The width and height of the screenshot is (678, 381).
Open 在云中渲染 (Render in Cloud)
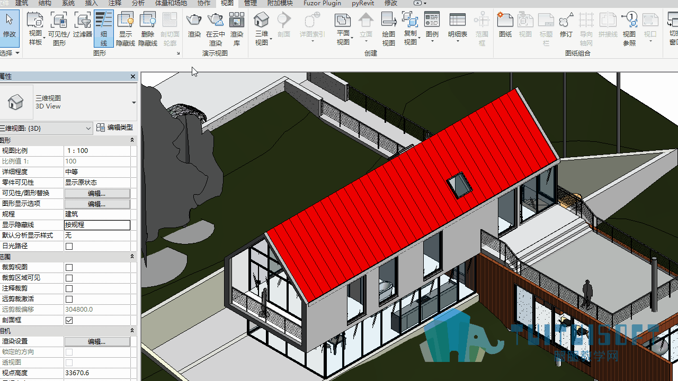click(216, 29)
